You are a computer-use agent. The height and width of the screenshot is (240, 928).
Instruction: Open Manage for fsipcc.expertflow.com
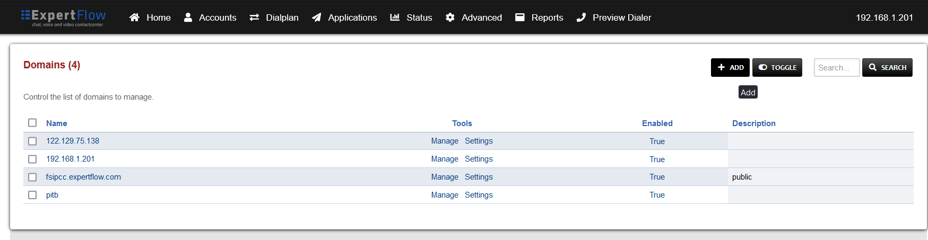445,177
